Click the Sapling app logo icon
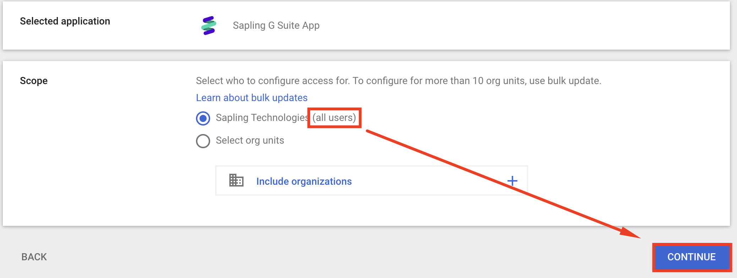 (x=209, y=26)
